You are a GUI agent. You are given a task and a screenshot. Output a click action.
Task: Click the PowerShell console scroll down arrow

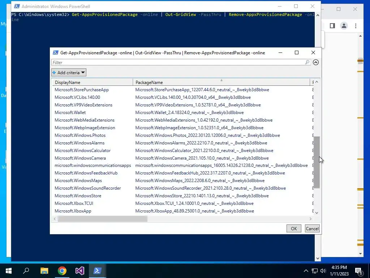coord(318,258)
